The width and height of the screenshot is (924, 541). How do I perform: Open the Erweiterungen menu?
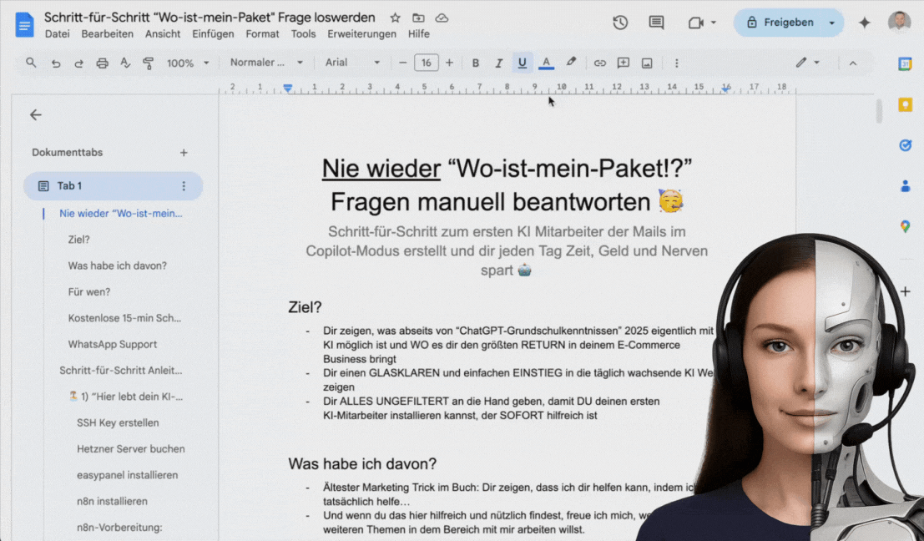click(361, 34)
